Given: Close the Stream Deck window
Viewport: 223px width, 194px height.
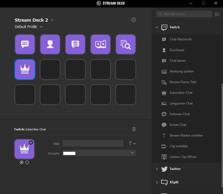Looking at the screenshot, I should click(x=216, y=3).
